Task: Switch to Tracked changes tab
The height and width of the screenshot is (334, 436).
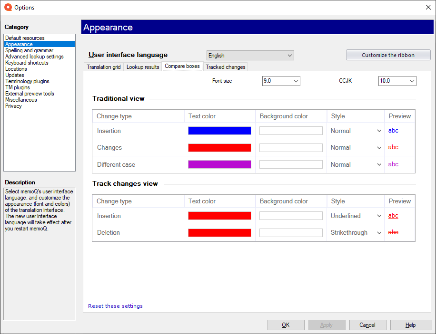Action: [226, 67]
